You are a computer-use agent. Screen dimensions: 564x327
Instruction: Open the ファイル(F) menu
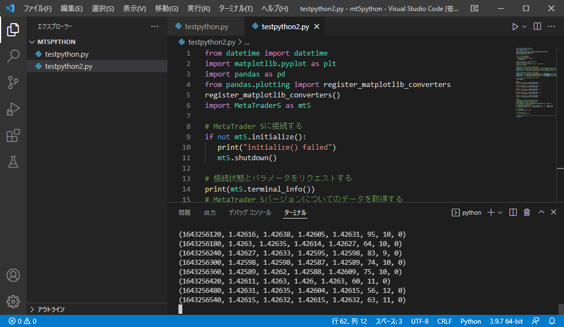(37, 8)
